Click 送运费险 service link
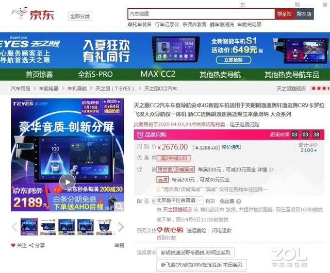The width and height of the screenshot is (330, 273). coord(196,231)
